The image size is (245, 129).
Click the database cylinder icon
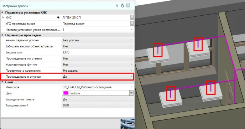[128, 6]
